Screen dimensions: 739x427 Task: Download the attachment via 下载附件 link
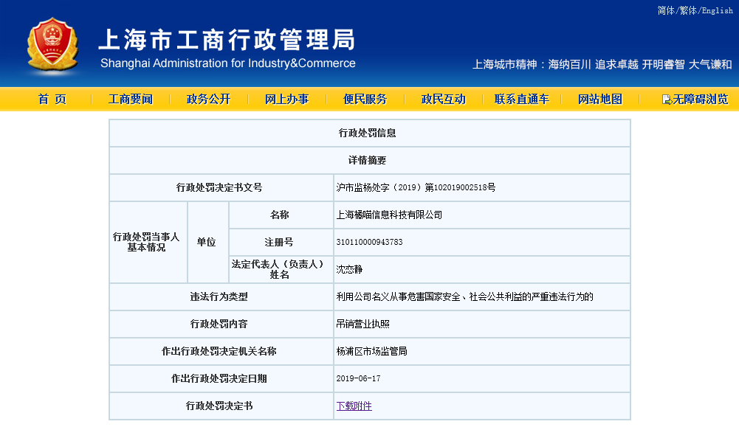(354, 406)
